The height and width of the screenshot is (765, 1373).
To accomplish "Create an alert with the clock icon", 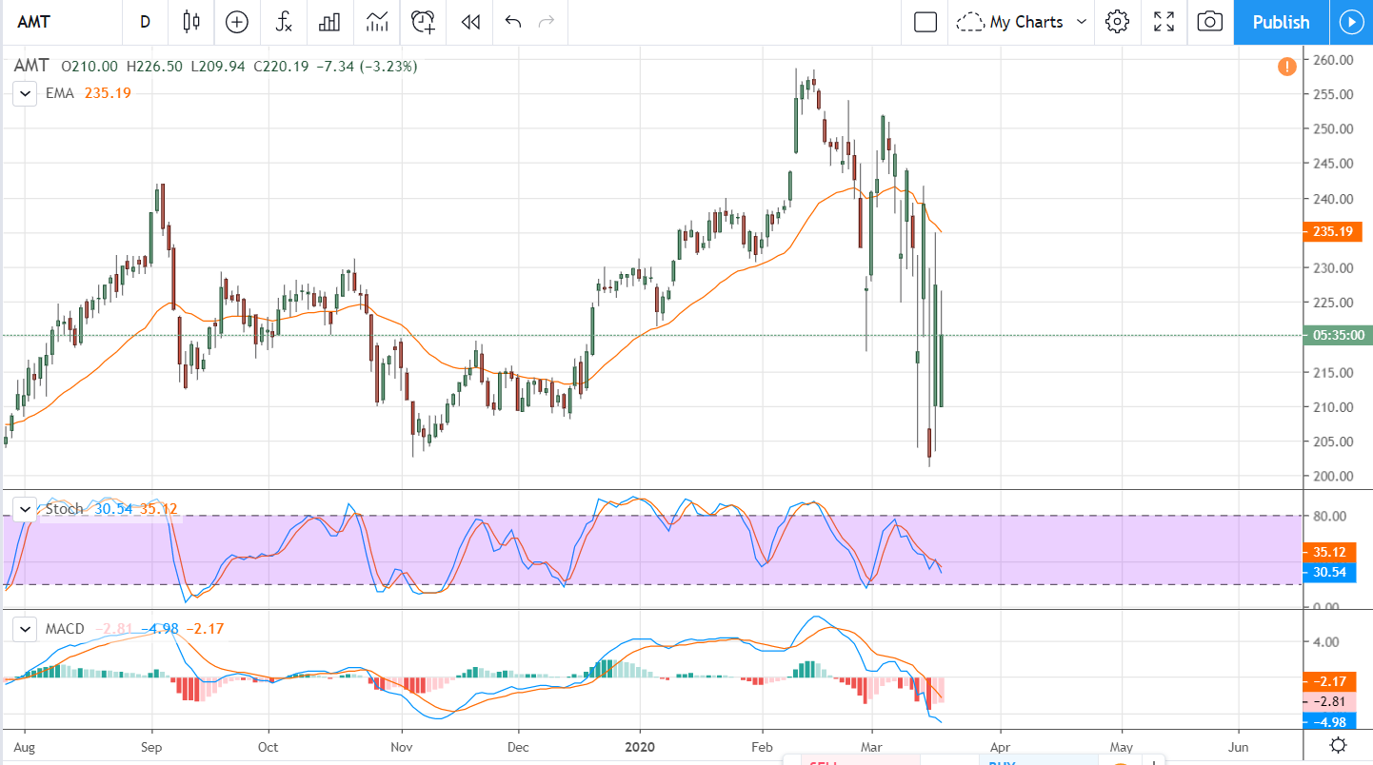I will click(x=423, y=22).
